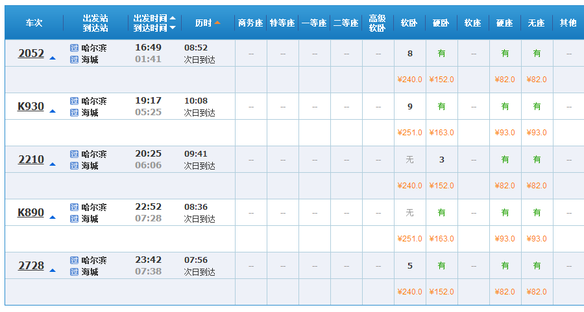Select soft sleeper count 9 for train K930
584x312 pixels.
click(x=409, y=107)
